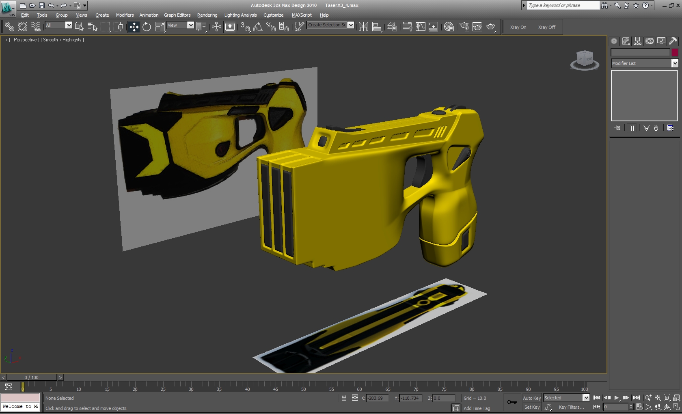Expand the Modifier List dropdown
Image resolution: width=682 pixels, height=414 pixels.
click(675, 63)
